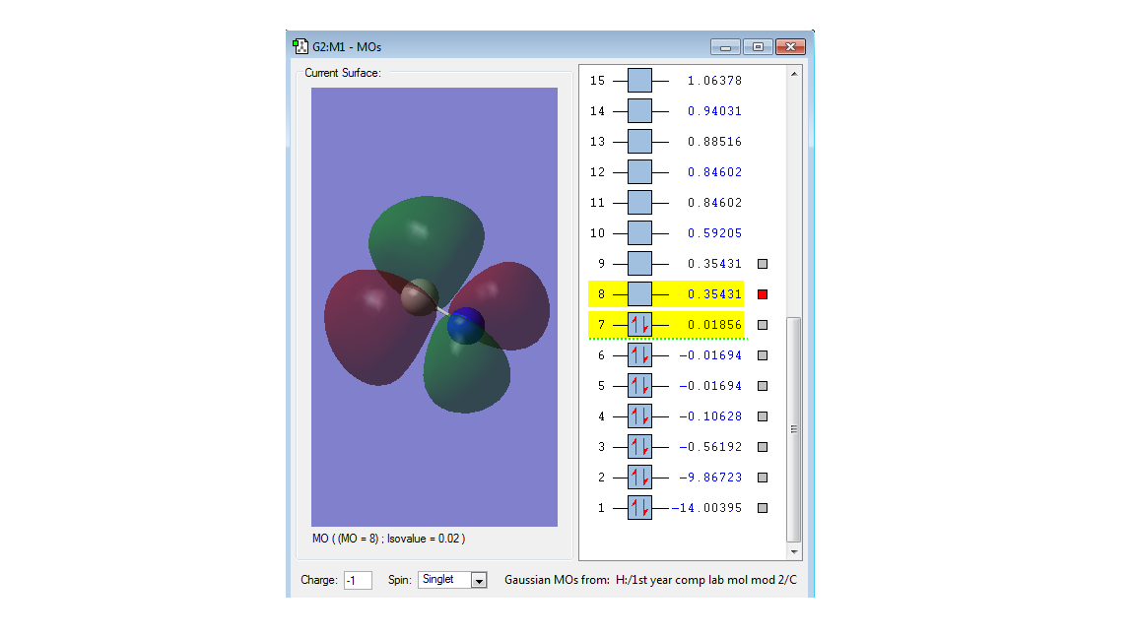This screenshot has width=1135, height=638.
Task: Close the G2:M1 MOs window
Action: (790, 47)
